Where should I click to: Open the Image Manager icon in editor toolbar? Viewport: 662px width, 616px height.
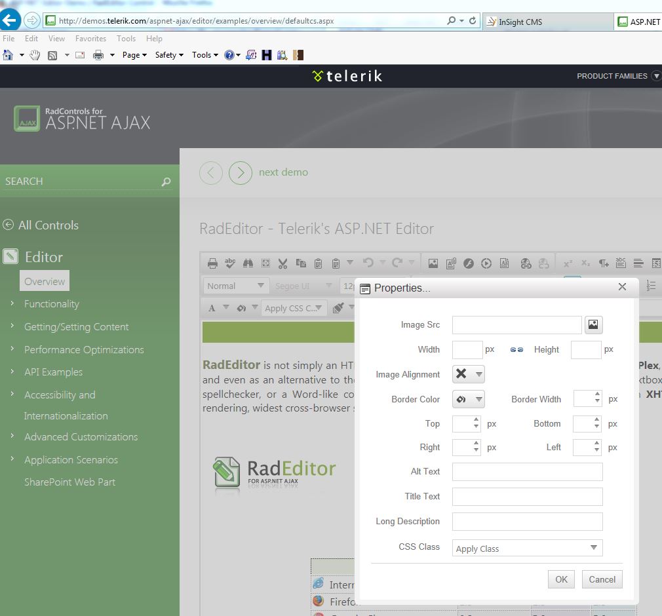[433, 263]
